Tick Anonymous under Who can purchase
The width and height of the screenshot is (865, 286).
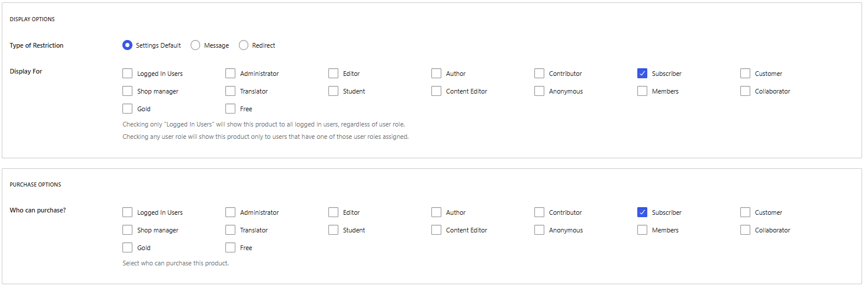click(x=539, y=230)
